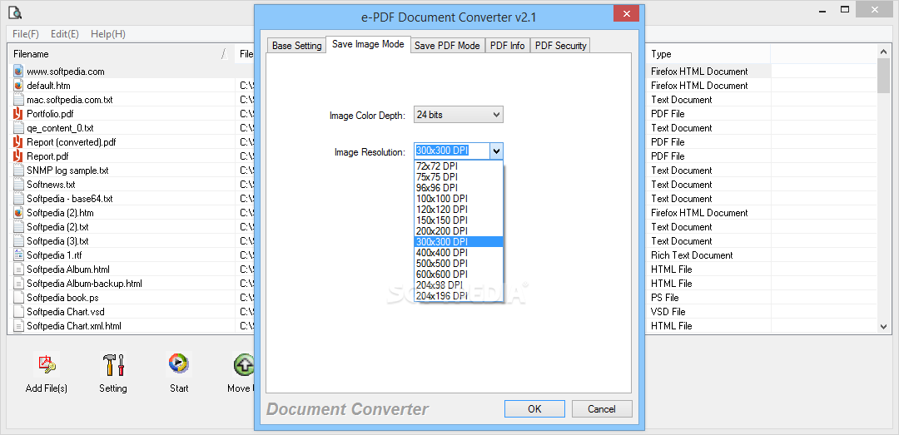Select the Softpedia - base64.txt row
Image resolution: width=899 pixels, height=435 pixels.
(69, 199)
